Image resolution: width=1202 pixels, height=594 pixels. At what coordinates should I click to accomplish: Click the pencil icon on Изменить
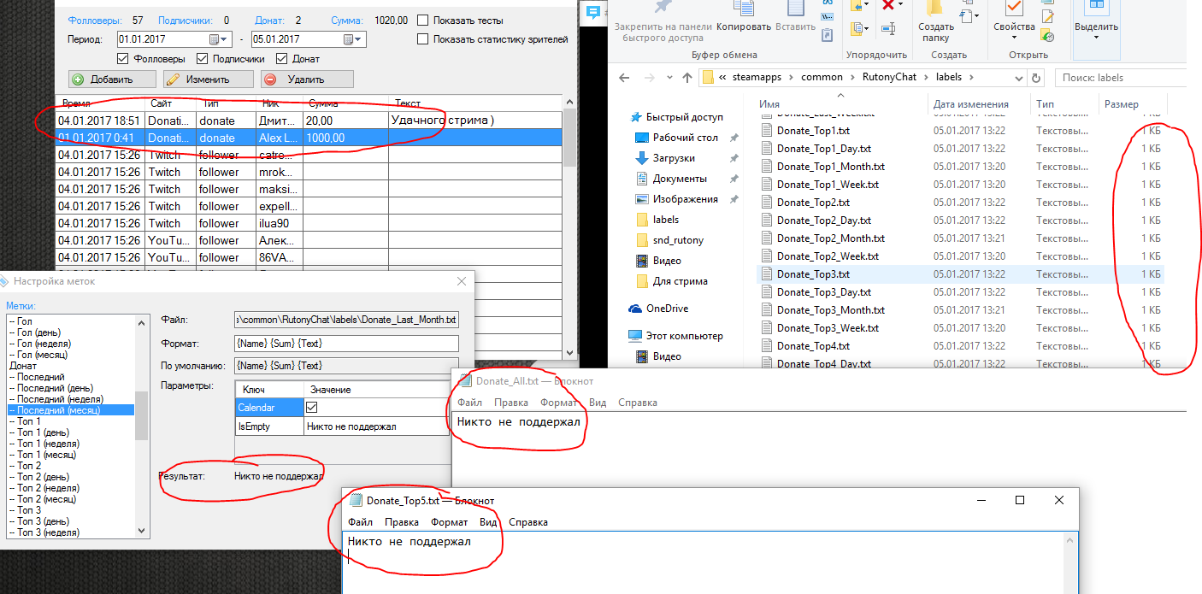[174, 79]
